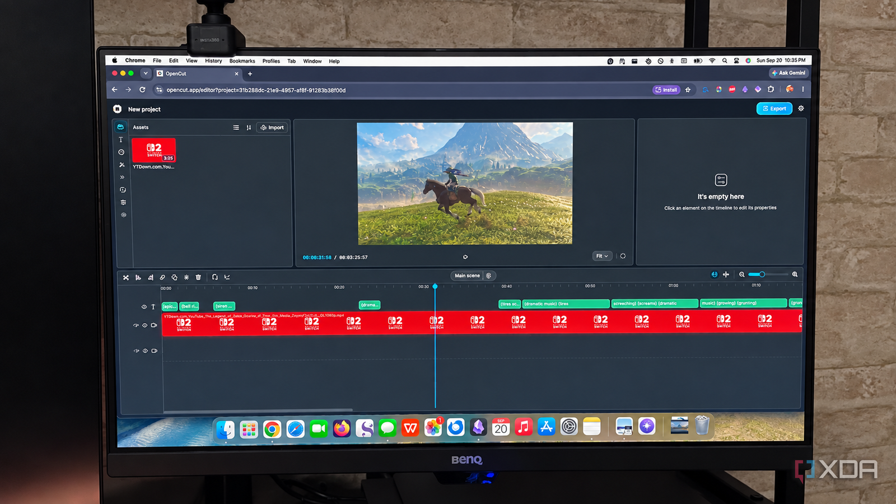Click the scene icon beside Main scene

click(489, 276)
